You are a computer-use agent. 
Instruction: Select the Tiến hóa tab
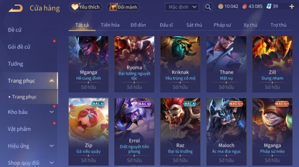pyautogui.click(x=110, y=25)
